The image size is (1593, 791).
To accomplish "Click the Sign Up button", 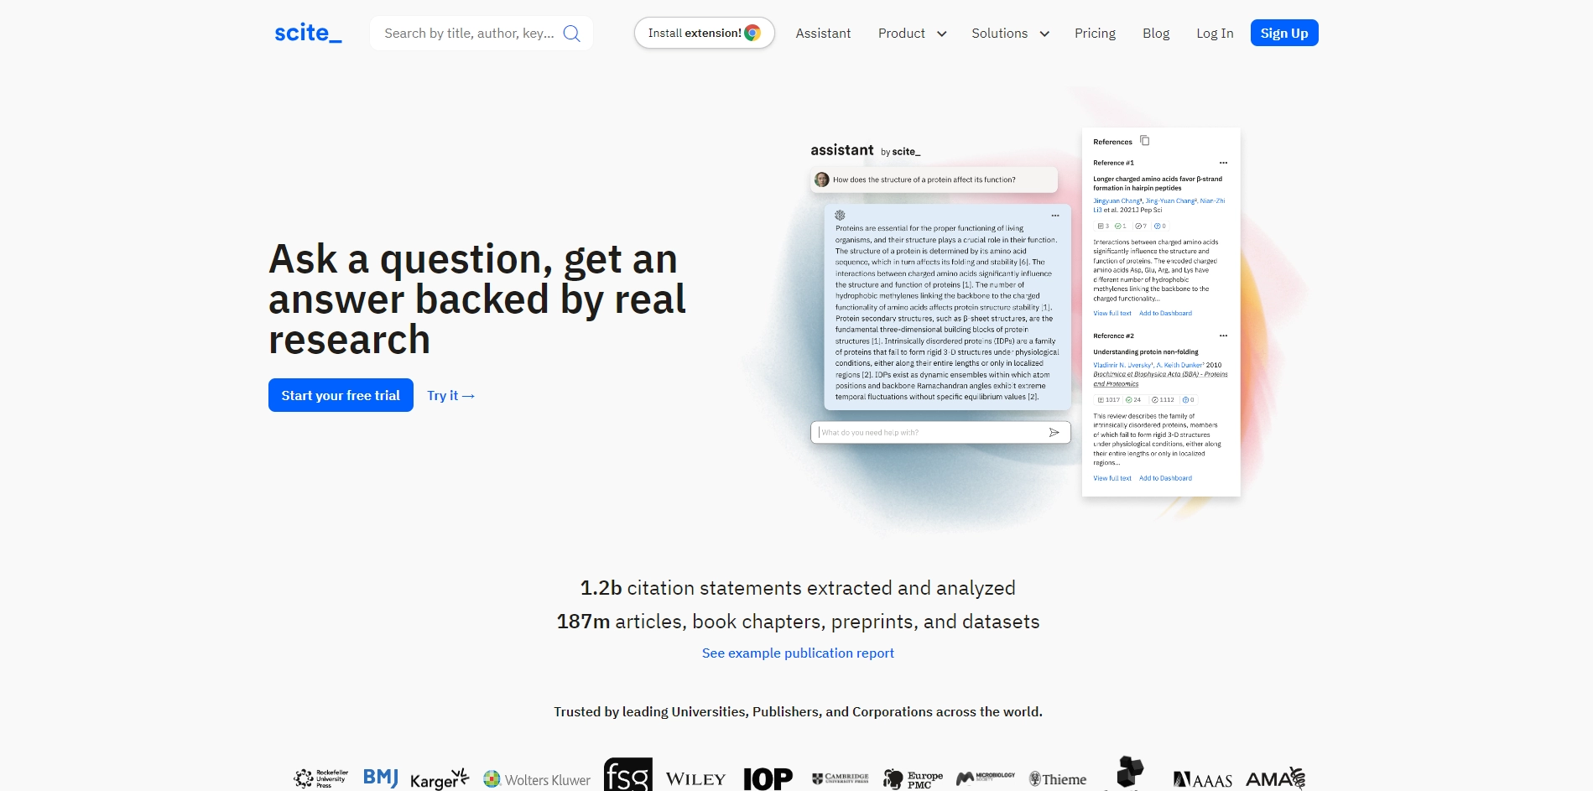I will click(1284, 33).
